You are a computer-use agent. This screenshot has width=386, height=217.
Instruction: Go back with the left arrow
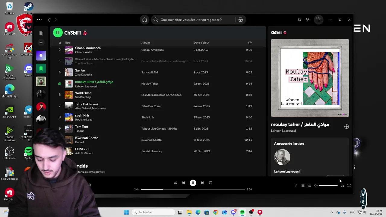pyautogui.click(x=49, y=20)
